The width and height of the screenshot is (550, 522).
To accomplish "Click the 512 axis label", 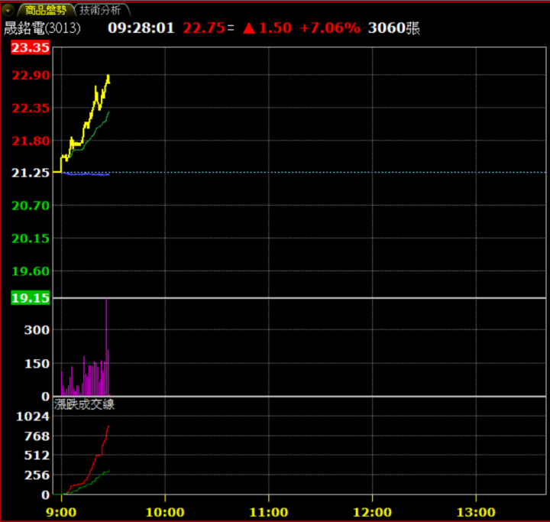I will point(37,456).
